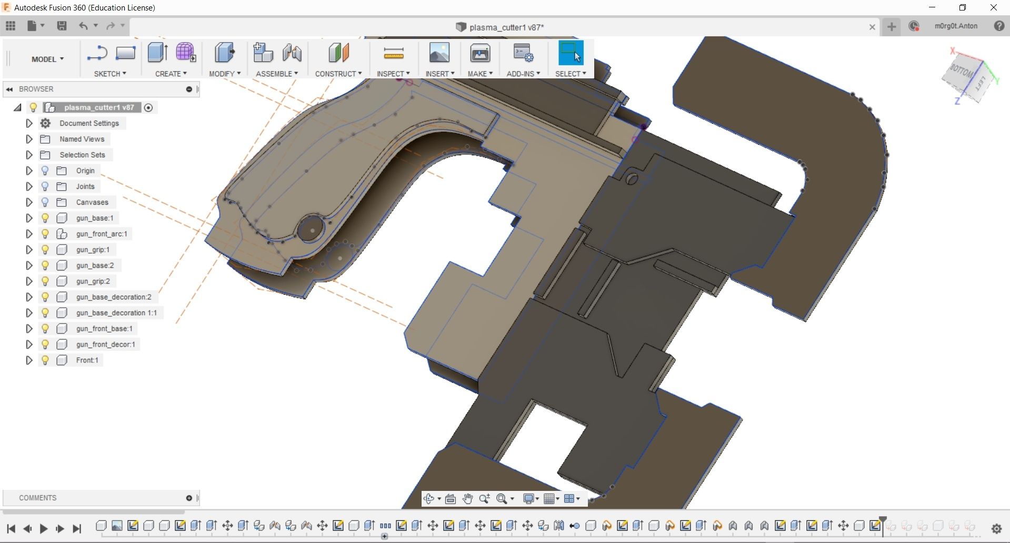Image resolution: width=1010 pixels, height=543 pixels.
Task: Open the m0rg0t.Anton account menu
Action: pyautogui.click(x=956, y=26)
